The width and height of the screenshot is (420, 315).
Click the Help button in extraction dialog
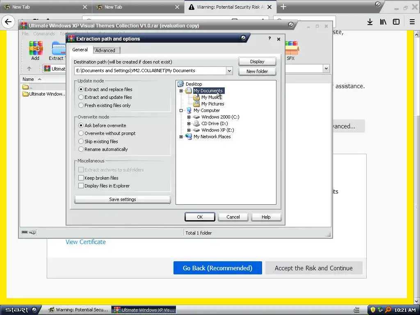[266, 217]
